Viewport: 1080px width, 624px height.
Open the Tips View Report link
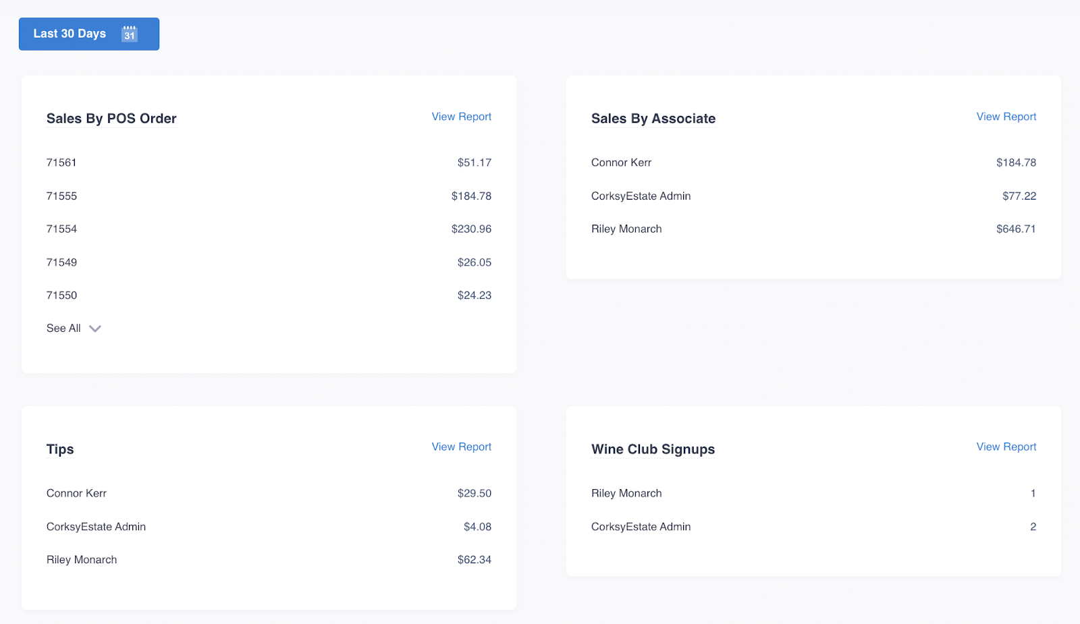[x=461, y=447]
